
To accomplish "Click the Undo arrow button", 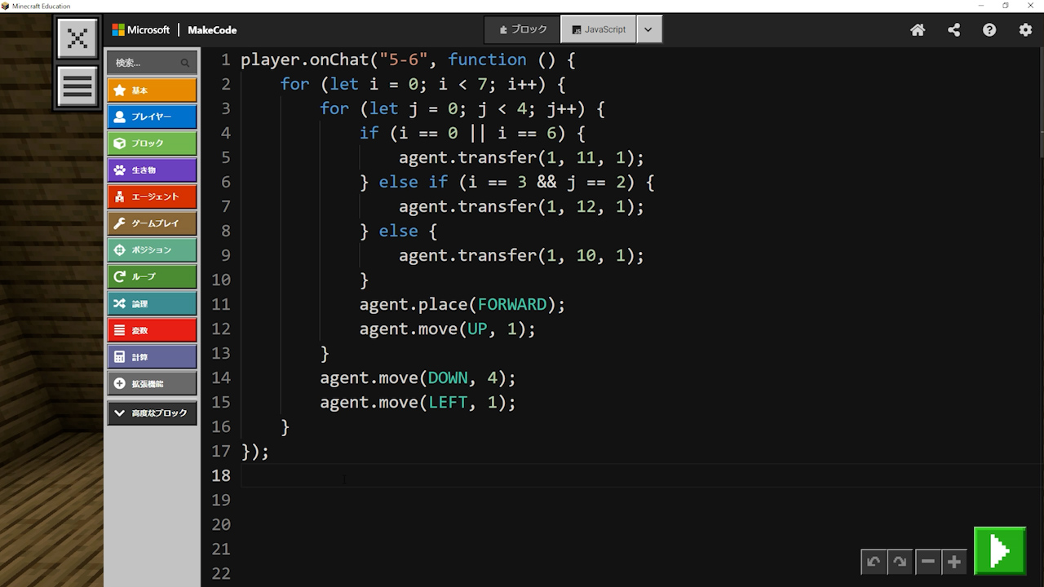I will pos(874,562).
